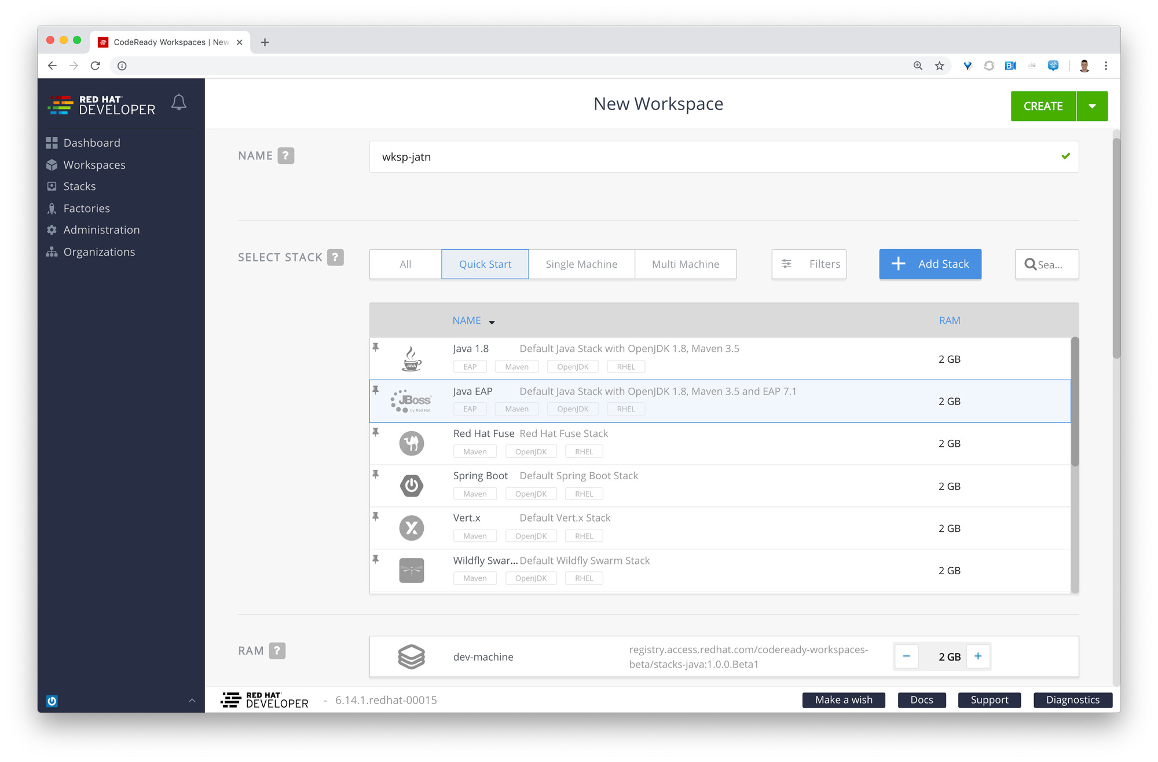The height and width of the screenshot is (762, 1158).
Task: Click the Spring Boot stack power icon
Action: tap(412, 486)
